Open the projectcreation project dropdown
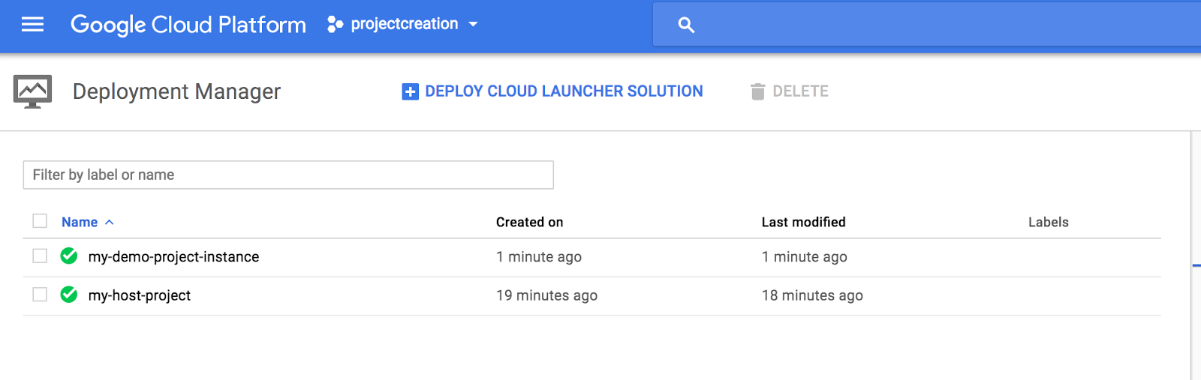 click(473, 24)
